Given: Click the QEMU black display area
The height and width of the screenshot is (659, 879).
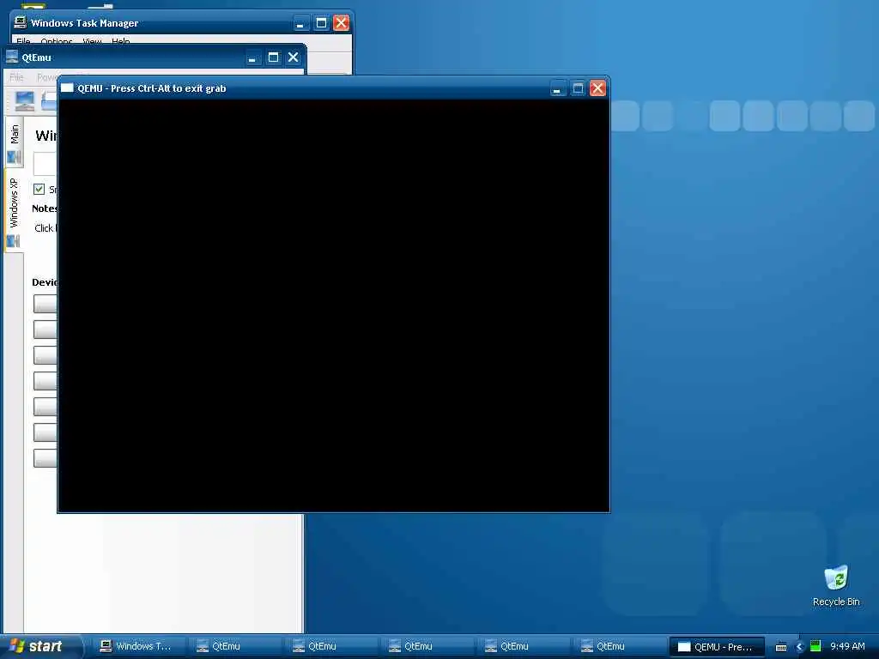Looking at the screenshot, I should (x=334, y=306).
